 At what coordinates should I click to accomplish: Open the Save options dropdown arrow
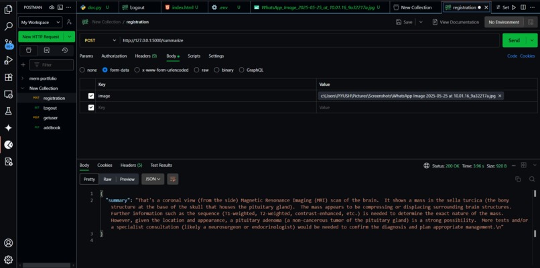coord(421,22)
